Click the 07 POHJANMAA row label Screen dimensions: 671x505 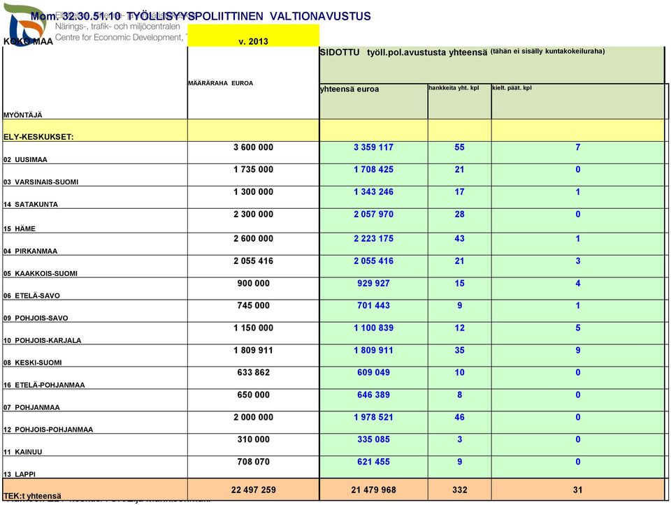point(31,407)
